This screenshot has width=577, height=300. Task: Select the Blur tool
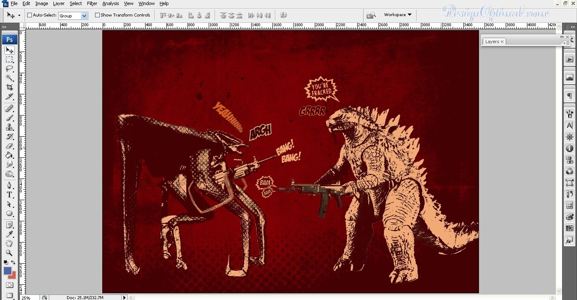9,164
